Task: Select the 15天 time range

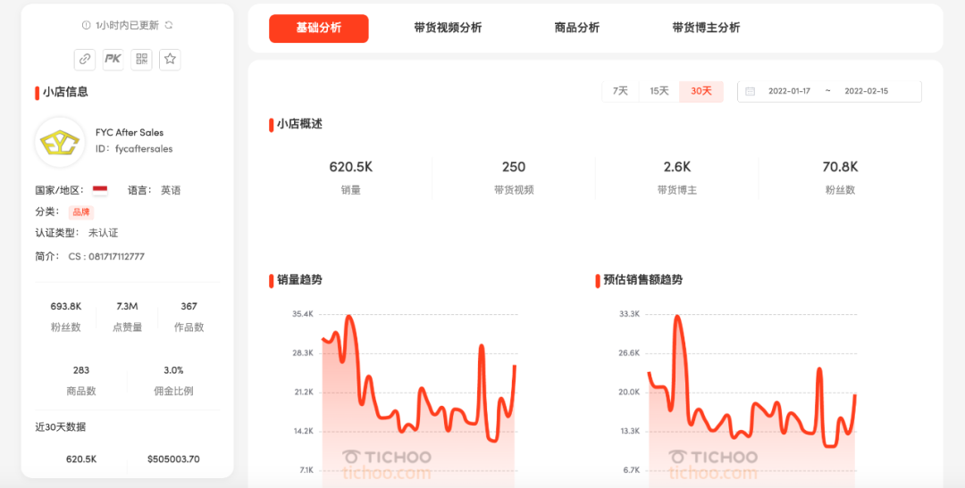Action: tap(659, 91)
